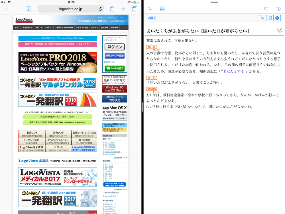The image size is (285, 214).
Task: Tap the Safari forward arrow
Action: (x=17, y=9)
